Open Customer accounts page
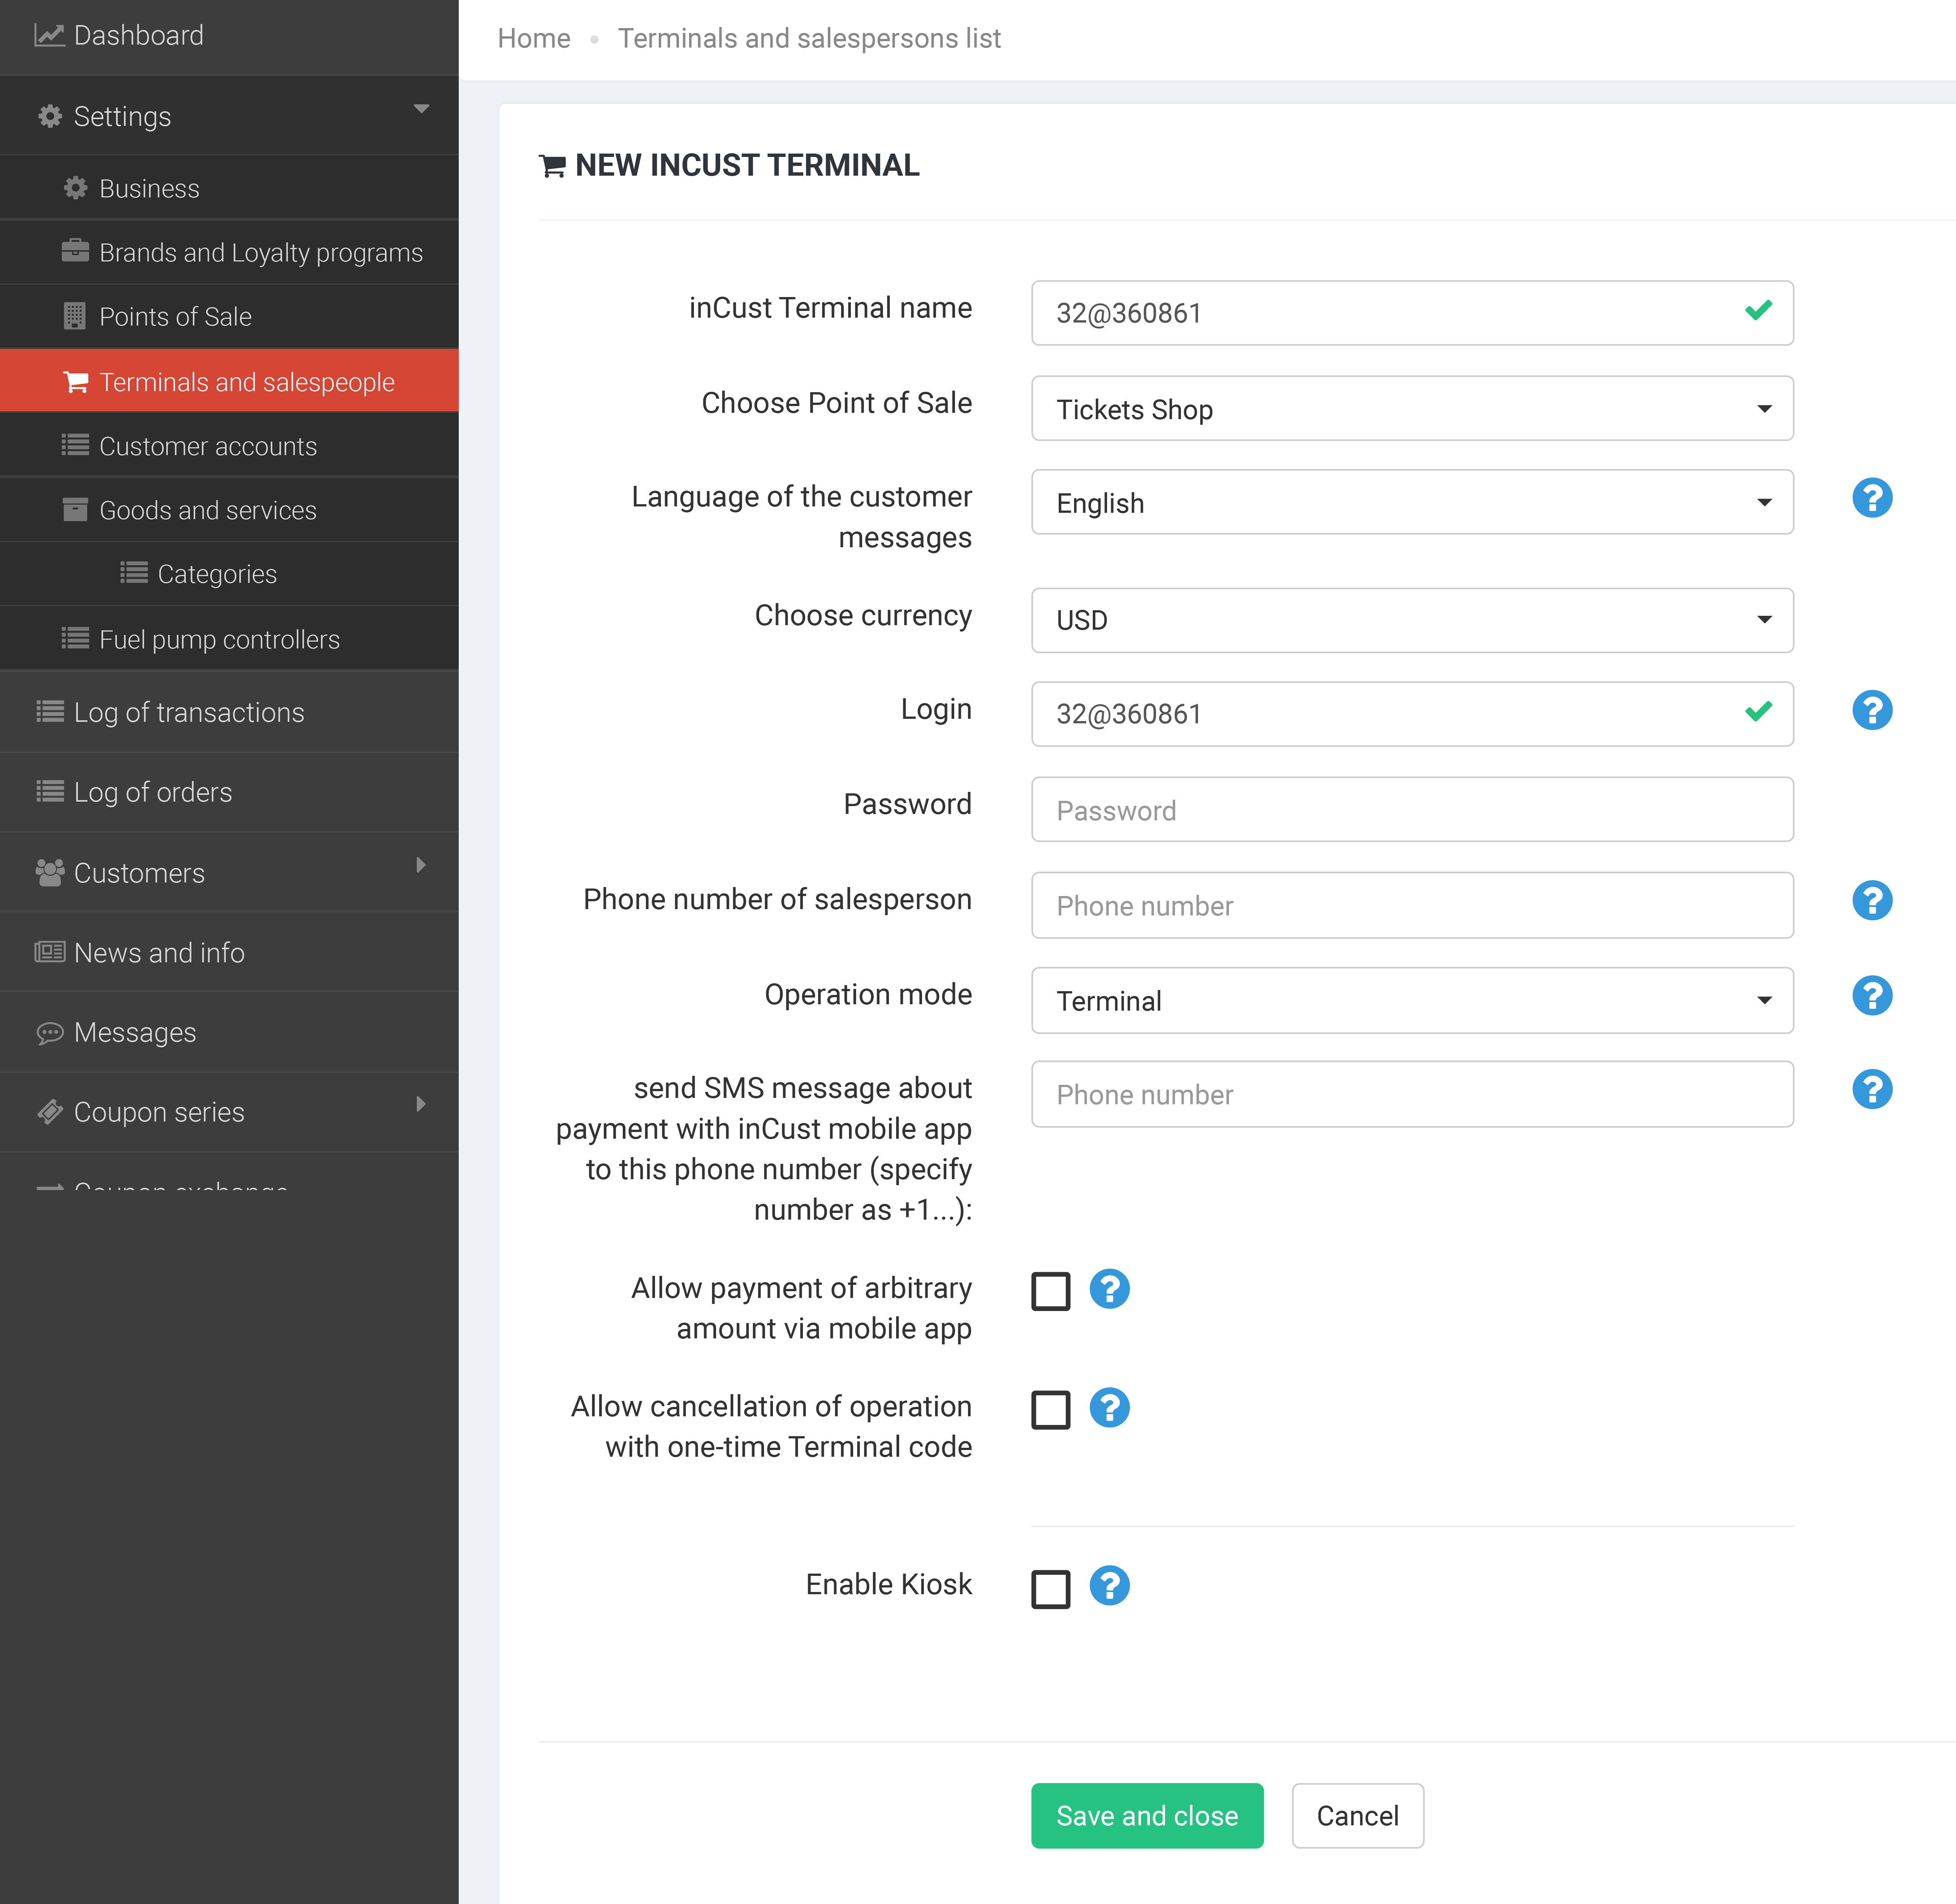The image size is (1956, 1904). (x=229, y=445)
